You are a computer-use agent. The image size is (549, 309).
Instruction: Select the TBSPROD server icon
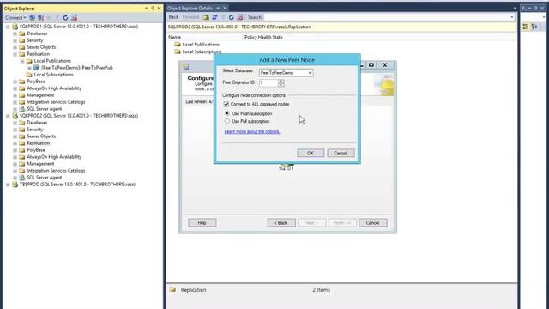point(15,185)
